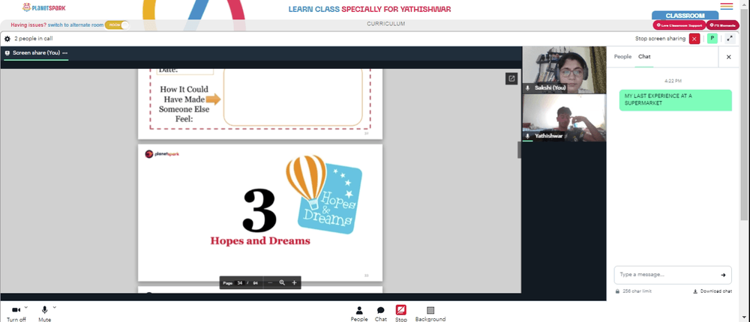The image size is (750, 322).
Task: Expand microphone device options chevron
Action: pos(55,307)
